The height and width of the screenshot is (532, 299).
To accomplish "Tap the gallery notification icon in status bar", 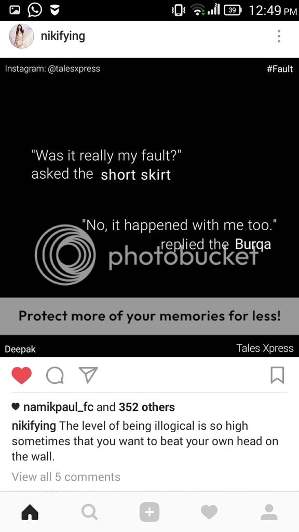I will pyautogui.click(x=14, y=10).
